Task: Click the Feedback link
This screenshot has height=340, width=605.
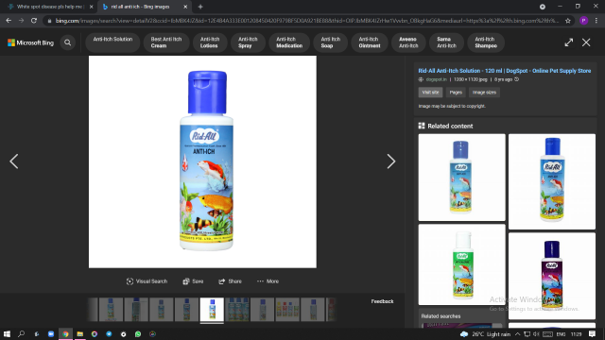Action: pyautogui.click(x=382, y=301)
